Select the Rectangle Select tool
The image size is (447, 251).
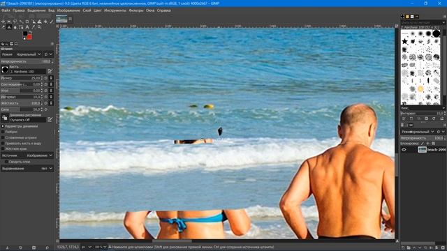(9, 22)
